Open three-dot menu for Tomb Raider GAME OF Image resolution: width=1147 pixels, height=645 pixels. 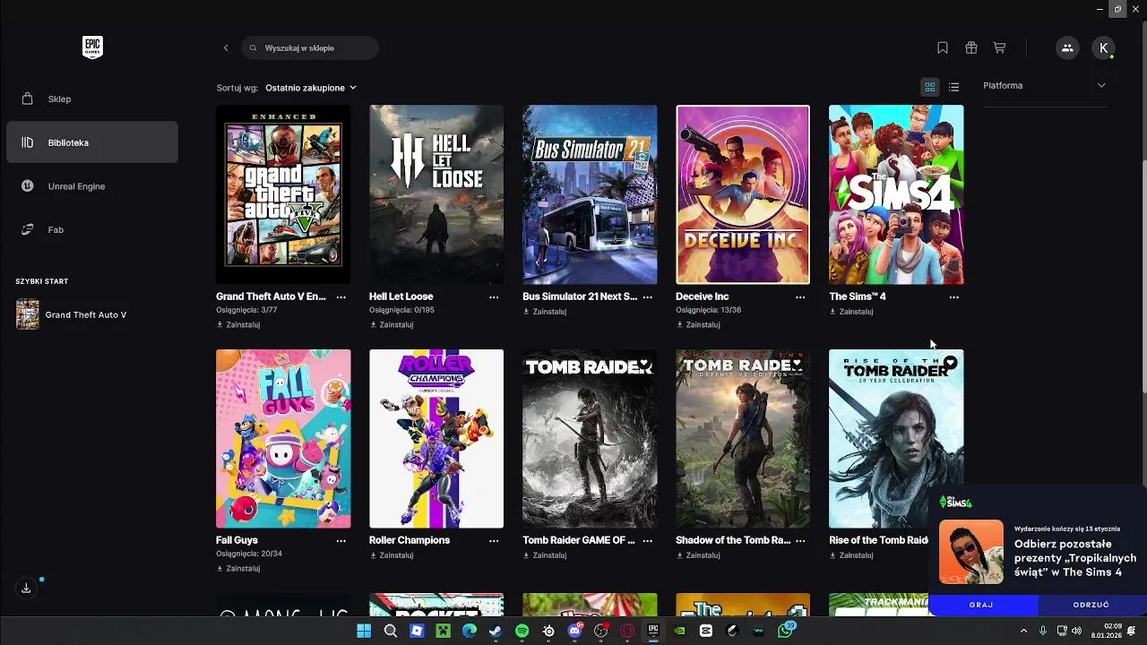pos(647,540)
